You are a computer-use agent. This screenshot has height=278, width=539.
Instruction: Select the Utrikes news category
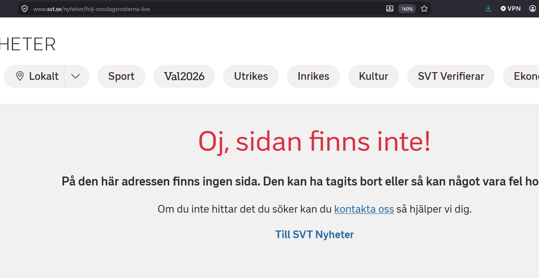251,76
